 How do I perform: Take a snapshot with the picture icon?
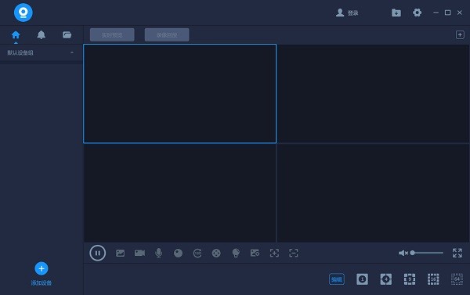pos(120,253)
